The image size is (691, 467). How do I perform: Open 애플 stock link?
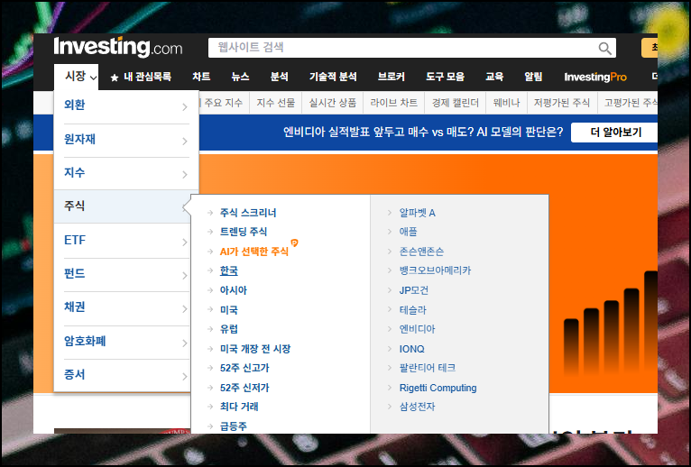[408, 232]
